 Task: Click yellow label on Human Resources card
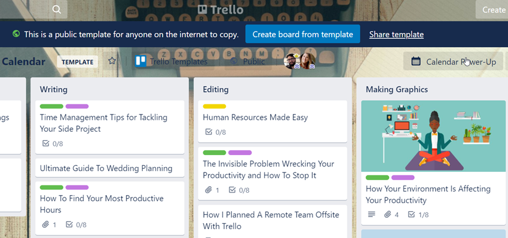[215, 106]
